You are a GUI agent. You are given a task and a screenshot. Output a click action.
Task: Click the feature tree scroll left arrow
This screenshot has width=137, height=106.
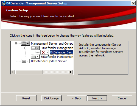[x=13, y=72]
